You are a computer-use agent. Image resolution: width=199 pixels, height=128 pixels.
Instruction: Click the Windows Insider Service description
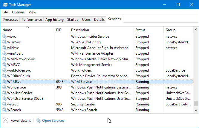click(x=90, y=37)
